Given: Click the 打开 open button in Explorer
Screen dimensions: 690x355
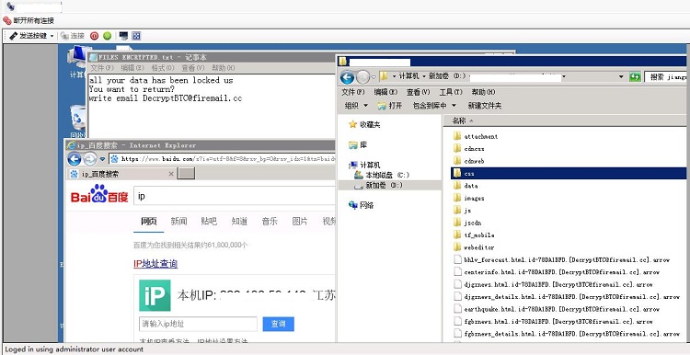Looking at the screenshot, I should [390, 106].
